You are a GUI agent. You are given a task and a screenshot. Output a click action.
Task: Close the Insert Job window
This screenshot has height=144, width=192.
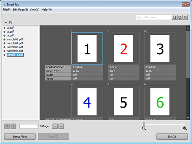(x=186, y=4)
